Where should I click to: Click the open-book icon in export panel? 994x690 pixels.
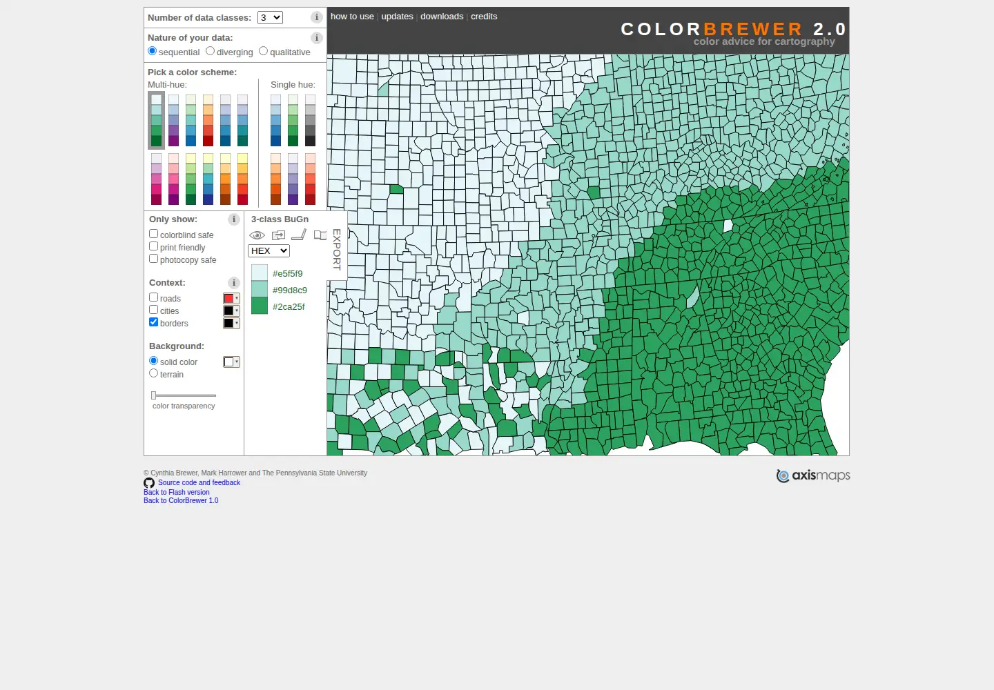click(x=320, y=235)
